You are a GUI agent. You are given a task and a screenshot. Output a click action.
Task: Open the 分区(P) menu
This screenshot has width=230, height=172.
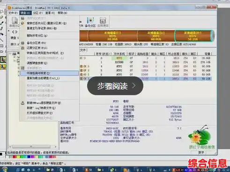(x=37, y=13)
